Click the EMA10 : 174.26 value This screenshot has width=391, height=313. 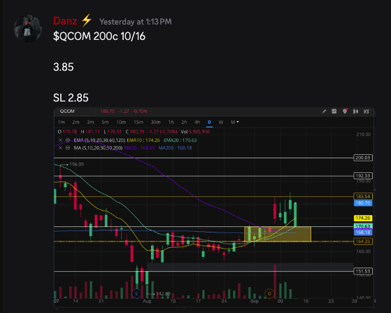[x=143, y=140]
